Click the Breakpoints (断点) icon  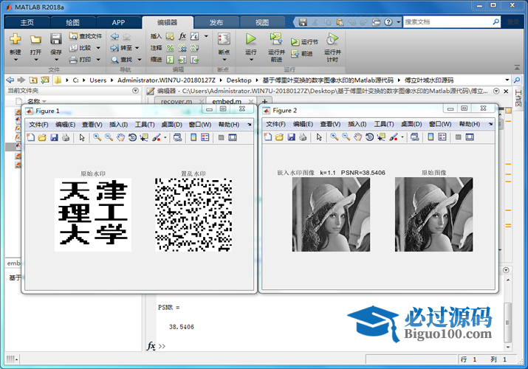(224, 39)
